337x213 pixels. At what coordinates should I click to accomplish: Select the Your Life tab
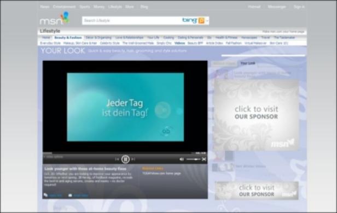click(x=153, y=38)
